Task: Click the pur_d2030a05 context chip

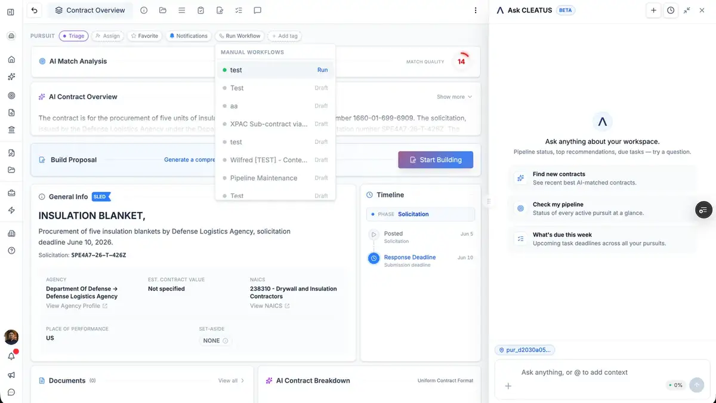Action: (x=524, y=350)
